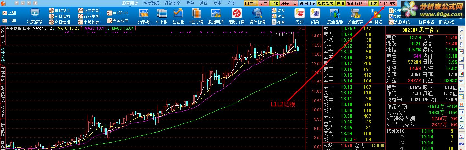Image resolution: width=466 pixels, height=150 pixels.
Task: Open 机构视点 in toolbar
Action: pyautogui.click(x=60, y=10)
